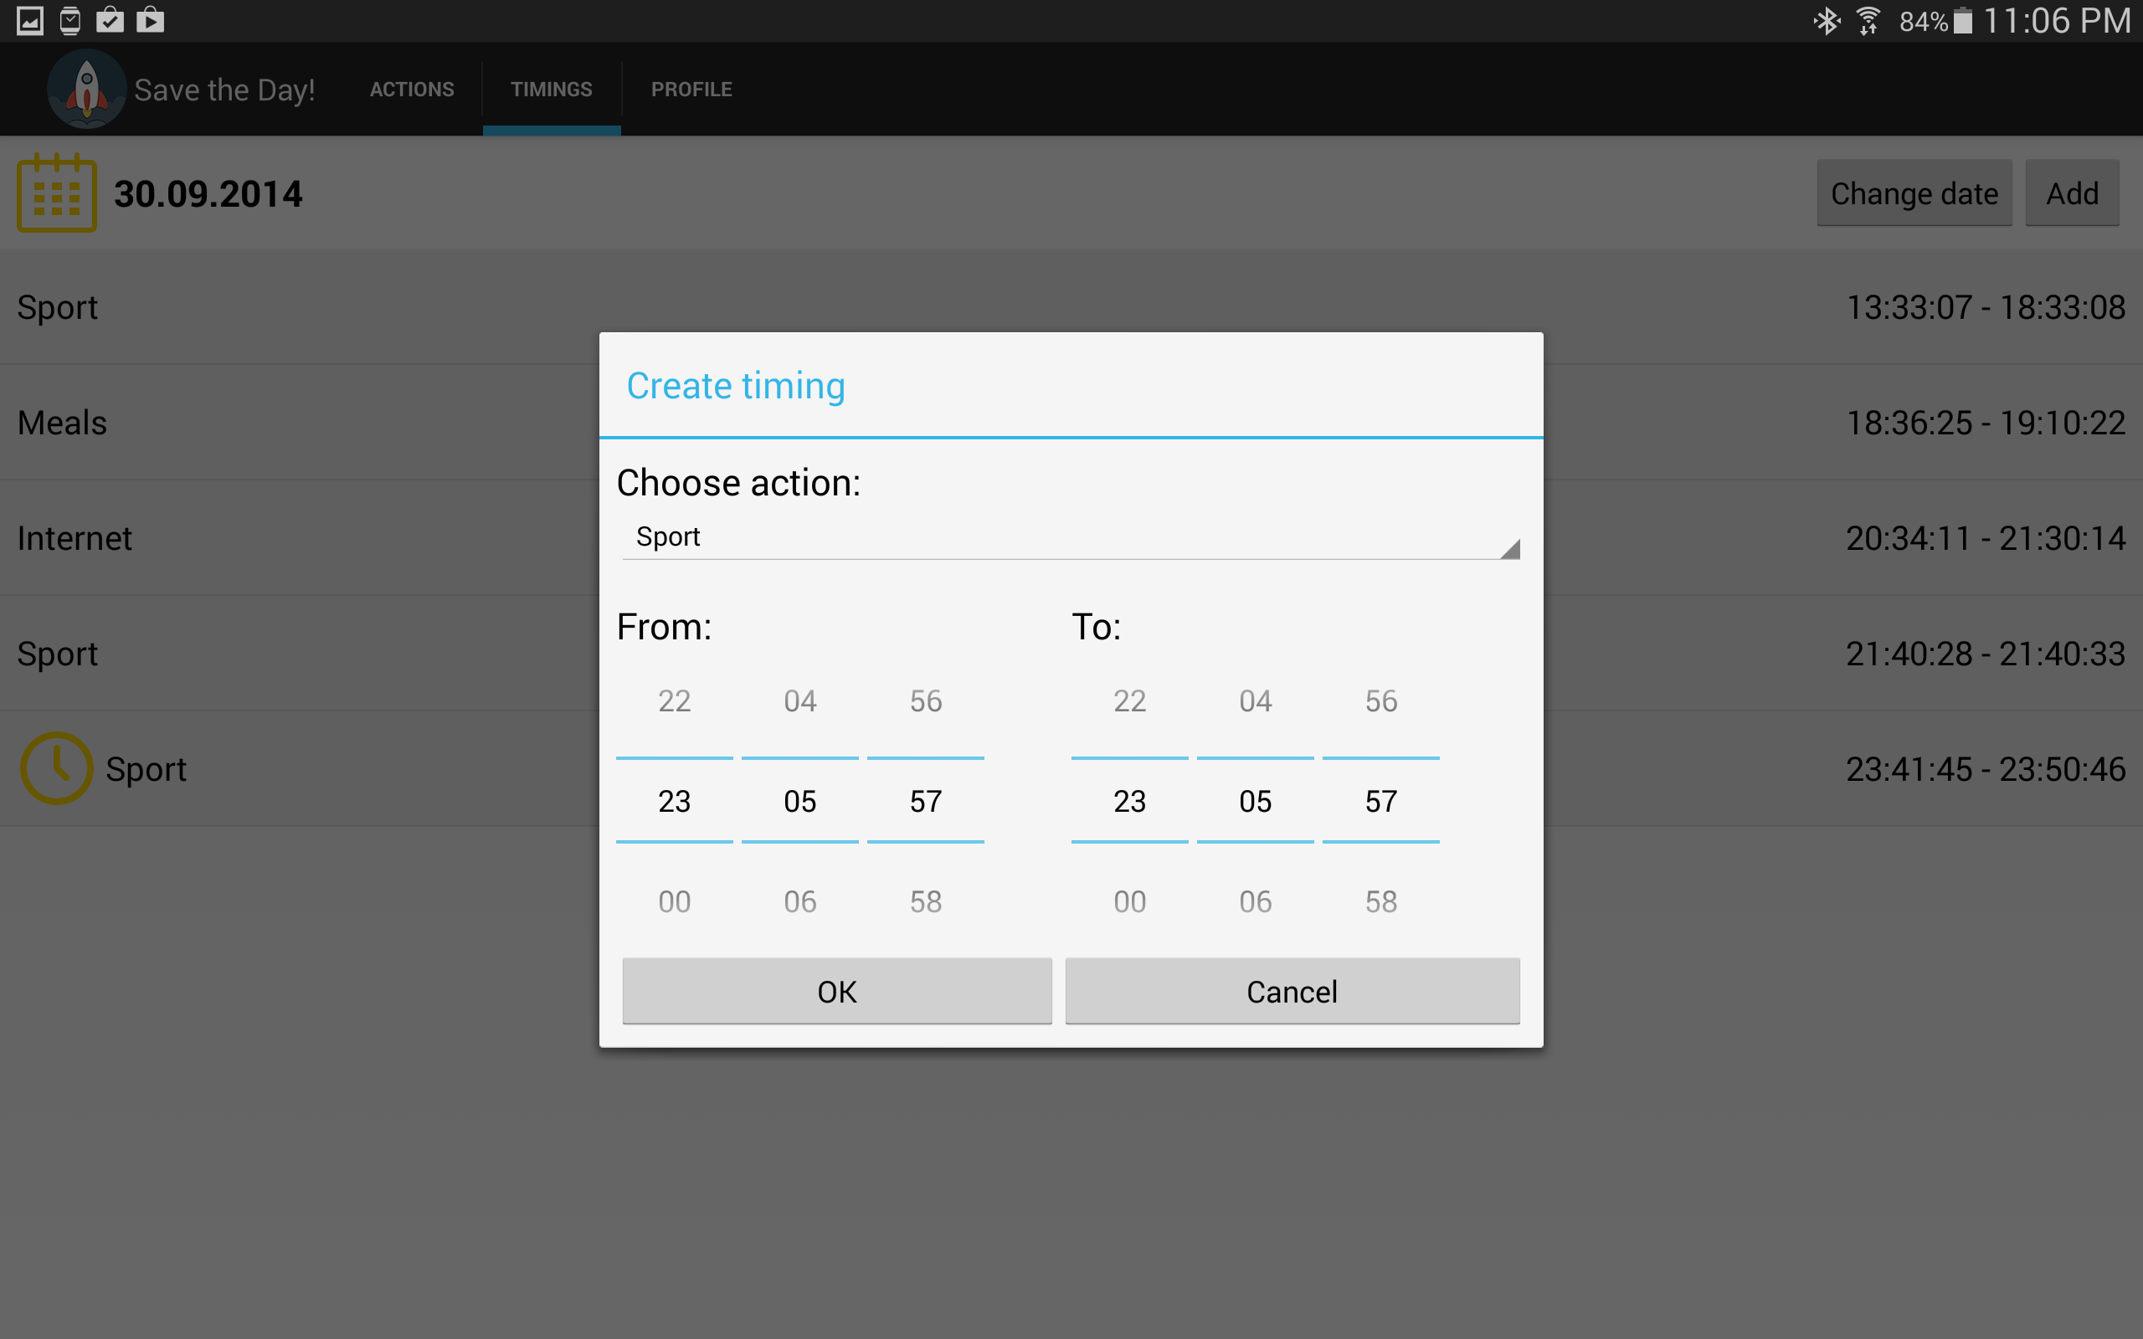Select hour 00 in To picker

1129,901
